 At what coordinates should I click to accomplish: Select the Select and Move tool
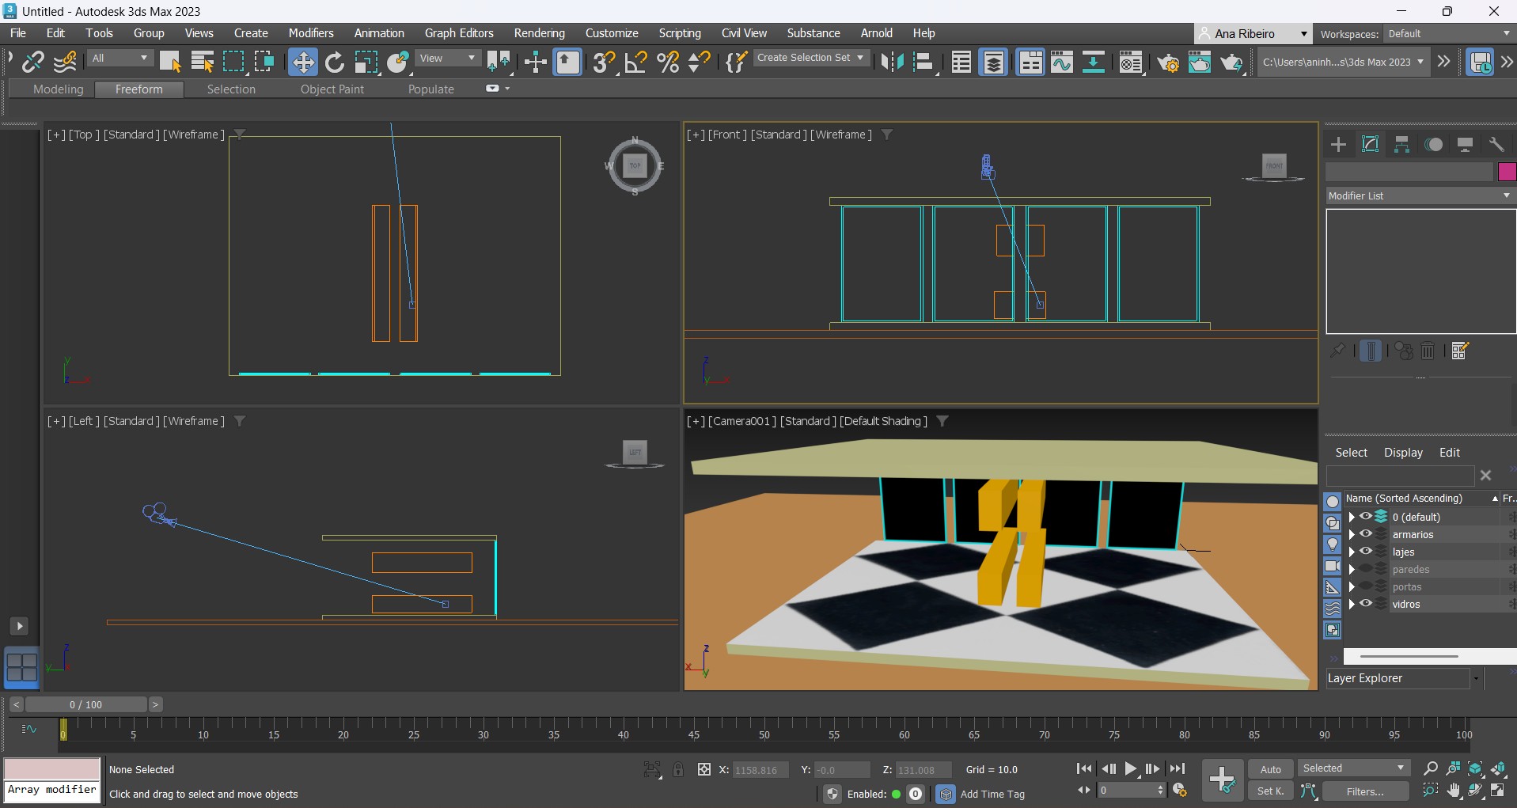coord(302,62)
